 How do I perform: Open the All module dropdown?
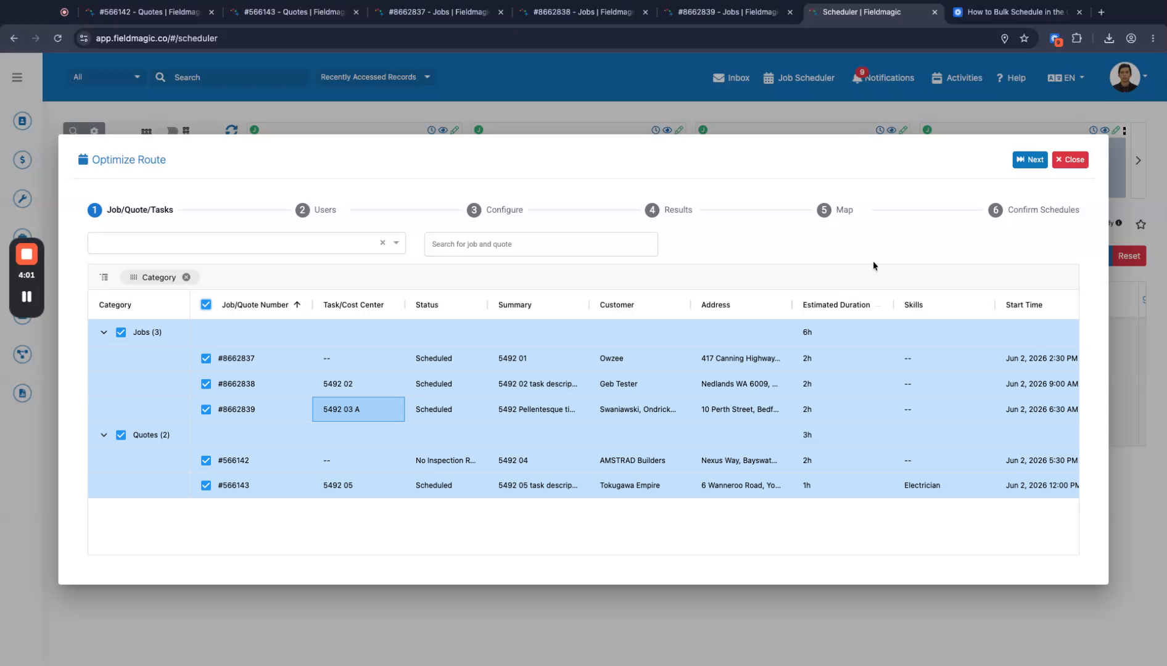pyautogui.click(x=106, y=77)
